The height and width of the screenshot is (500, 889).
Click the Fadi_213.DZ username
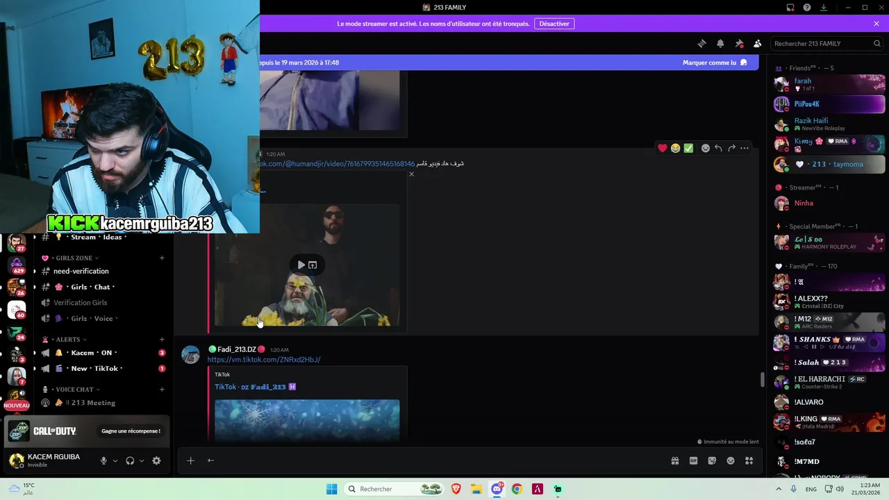237,349
